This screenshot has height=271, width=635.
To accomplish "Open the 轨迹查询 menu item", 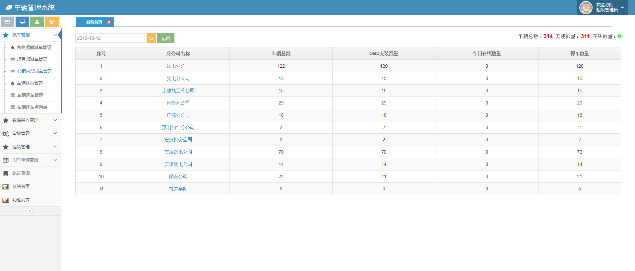I will 31,173.
